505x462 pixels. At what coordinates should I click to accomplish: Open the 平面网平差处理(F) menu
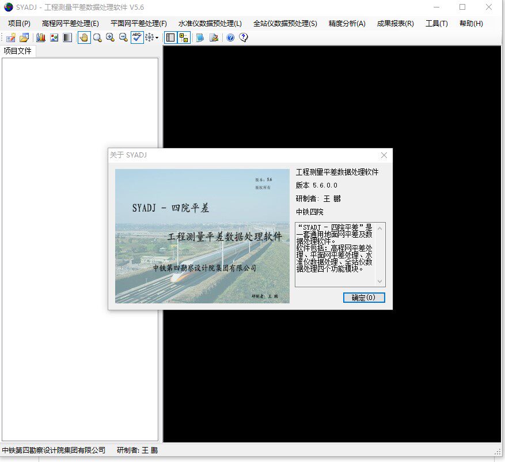point(139,24)
